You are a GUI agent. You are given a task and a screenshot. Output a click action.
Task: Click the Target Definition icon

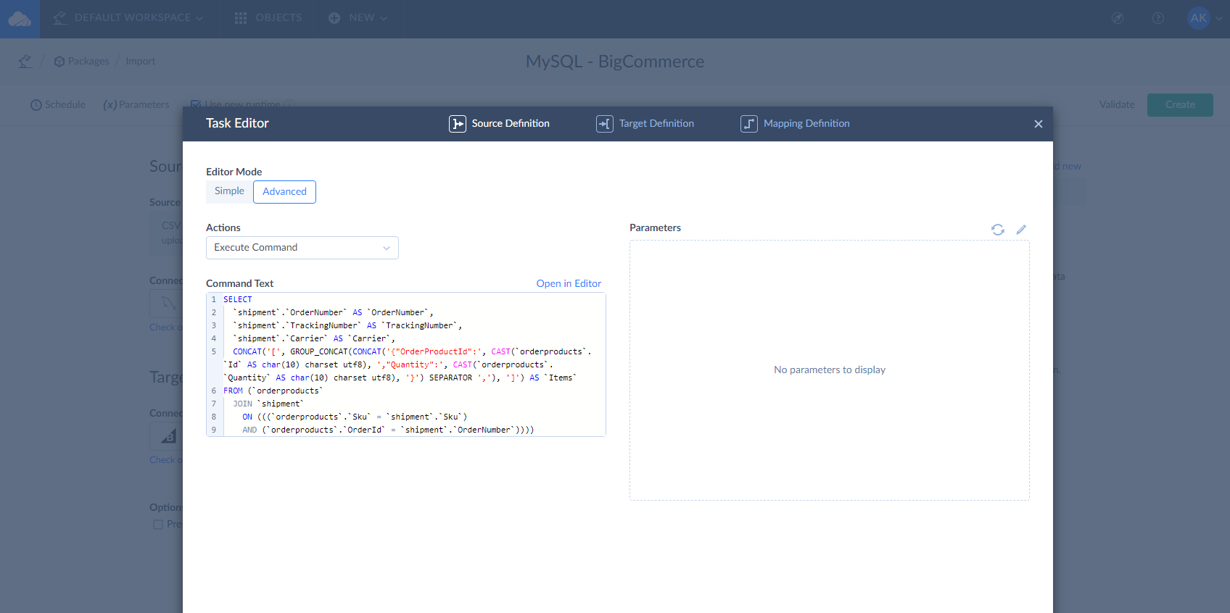click(605, 124)
